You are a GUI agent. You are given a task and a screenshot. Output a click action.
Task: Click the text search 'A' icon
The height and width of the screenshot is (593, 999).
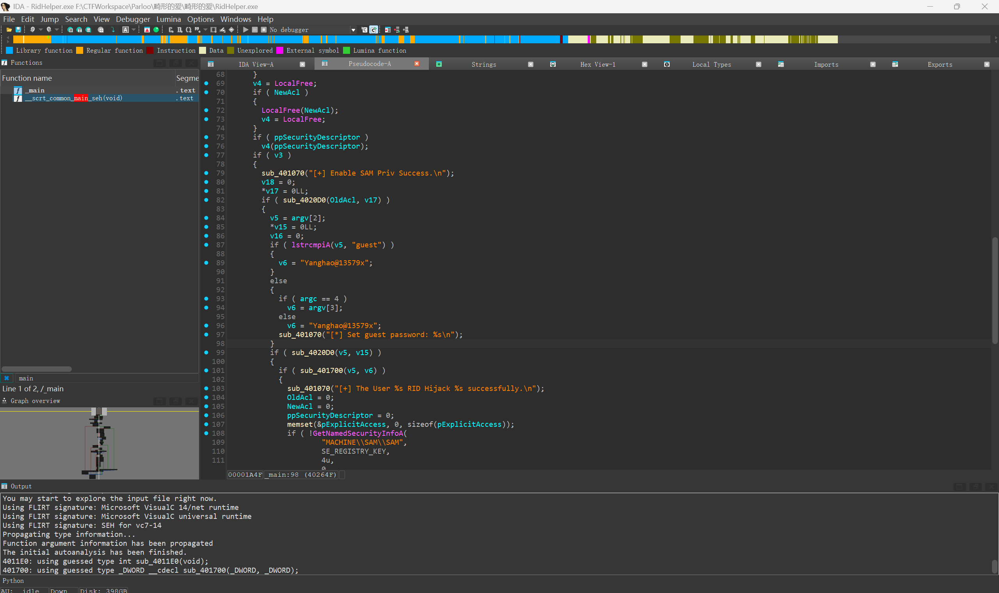tap(126, 30)
